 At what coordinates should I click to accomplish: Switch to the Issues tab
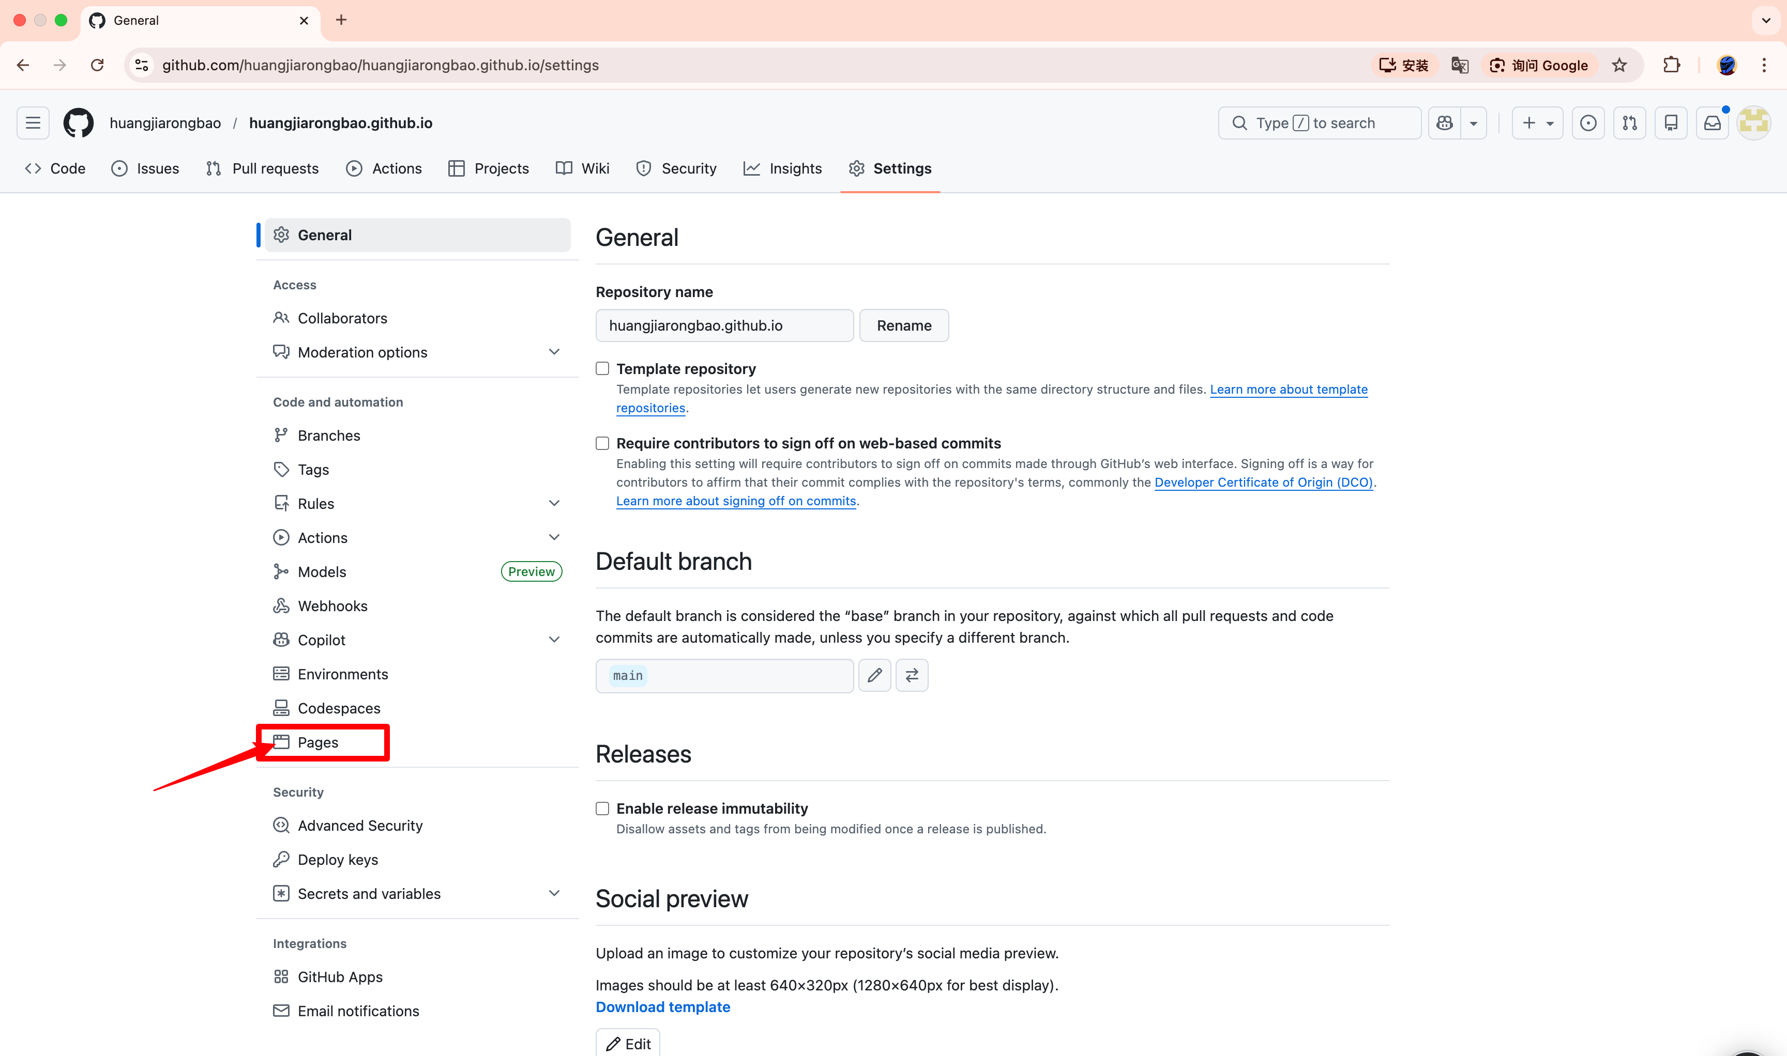tap(145, 168)
